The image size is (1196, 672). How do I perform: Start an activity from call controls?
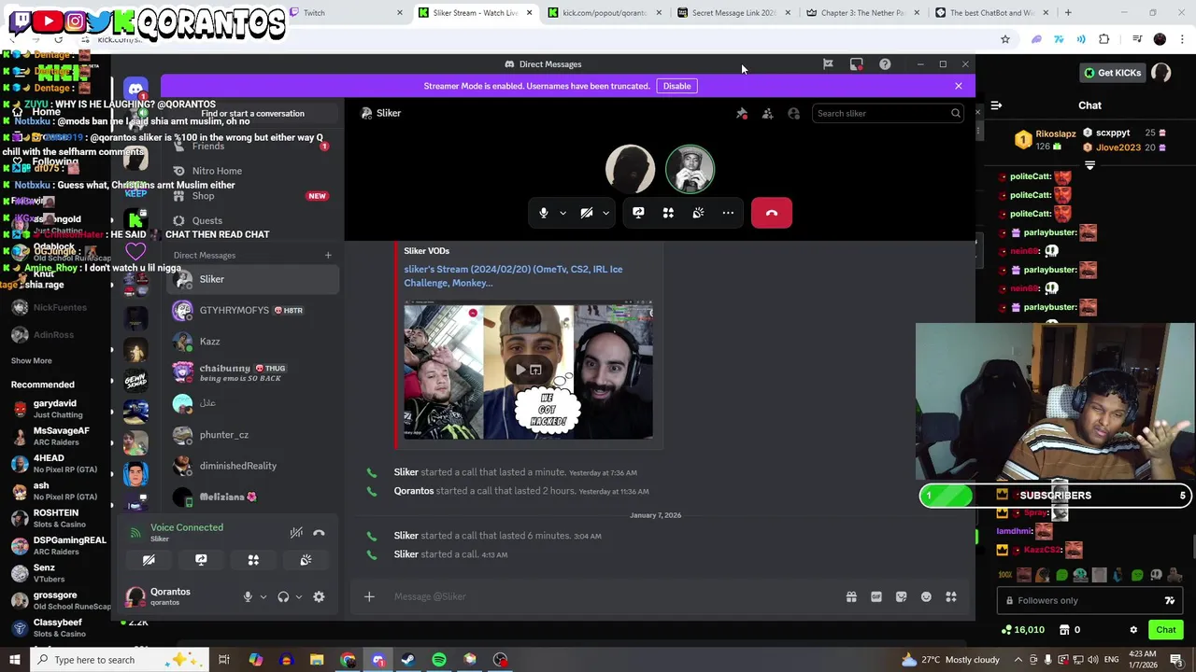click(x=668, y=213)
